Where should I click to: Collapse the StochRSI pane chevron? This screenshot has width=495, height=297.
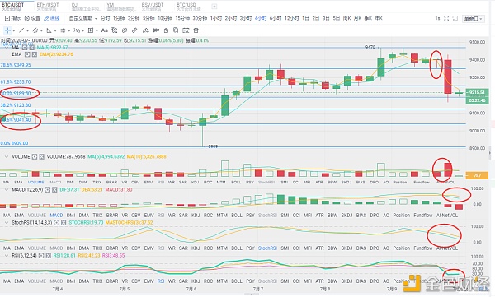6,223
